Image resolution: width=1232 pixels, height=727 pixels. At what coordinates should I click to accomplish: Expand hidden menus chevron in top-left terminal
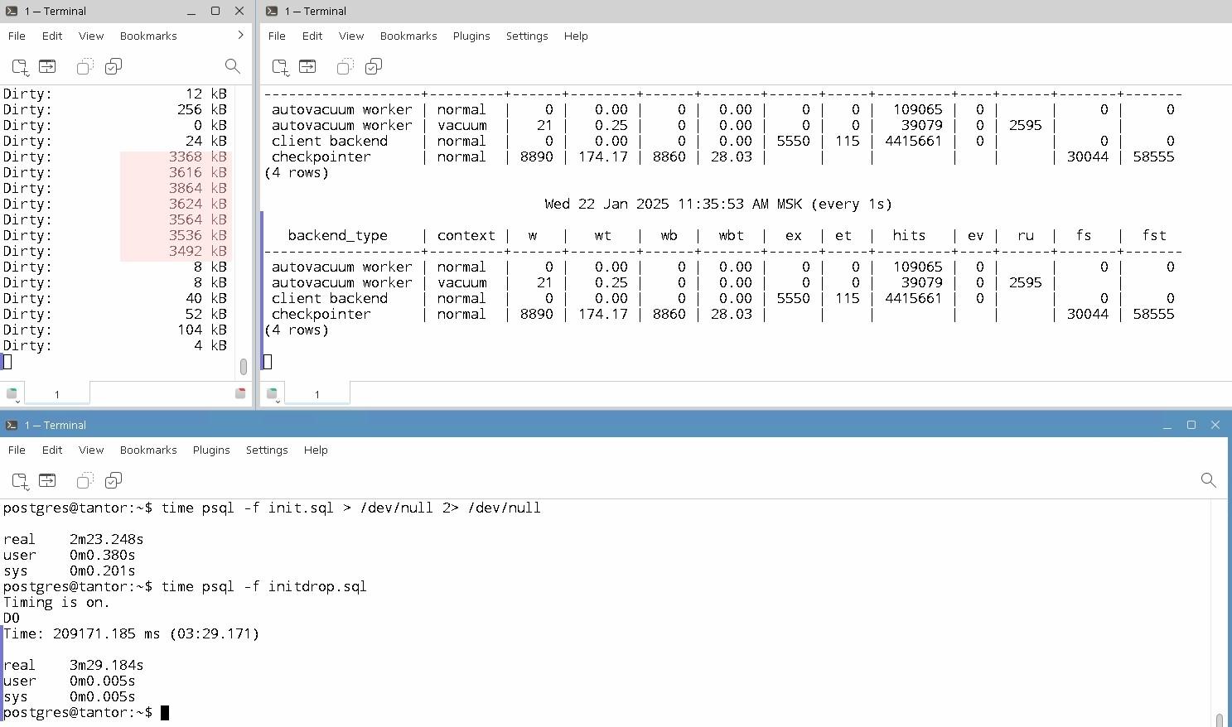click(240, 36)
